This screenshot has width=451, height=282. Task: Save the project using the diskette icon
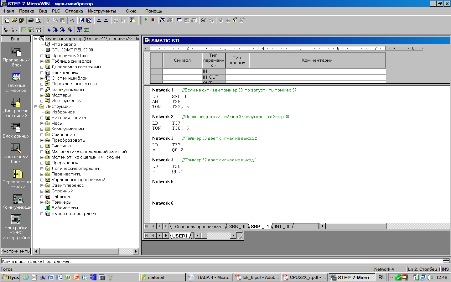(x=21, y=20)
